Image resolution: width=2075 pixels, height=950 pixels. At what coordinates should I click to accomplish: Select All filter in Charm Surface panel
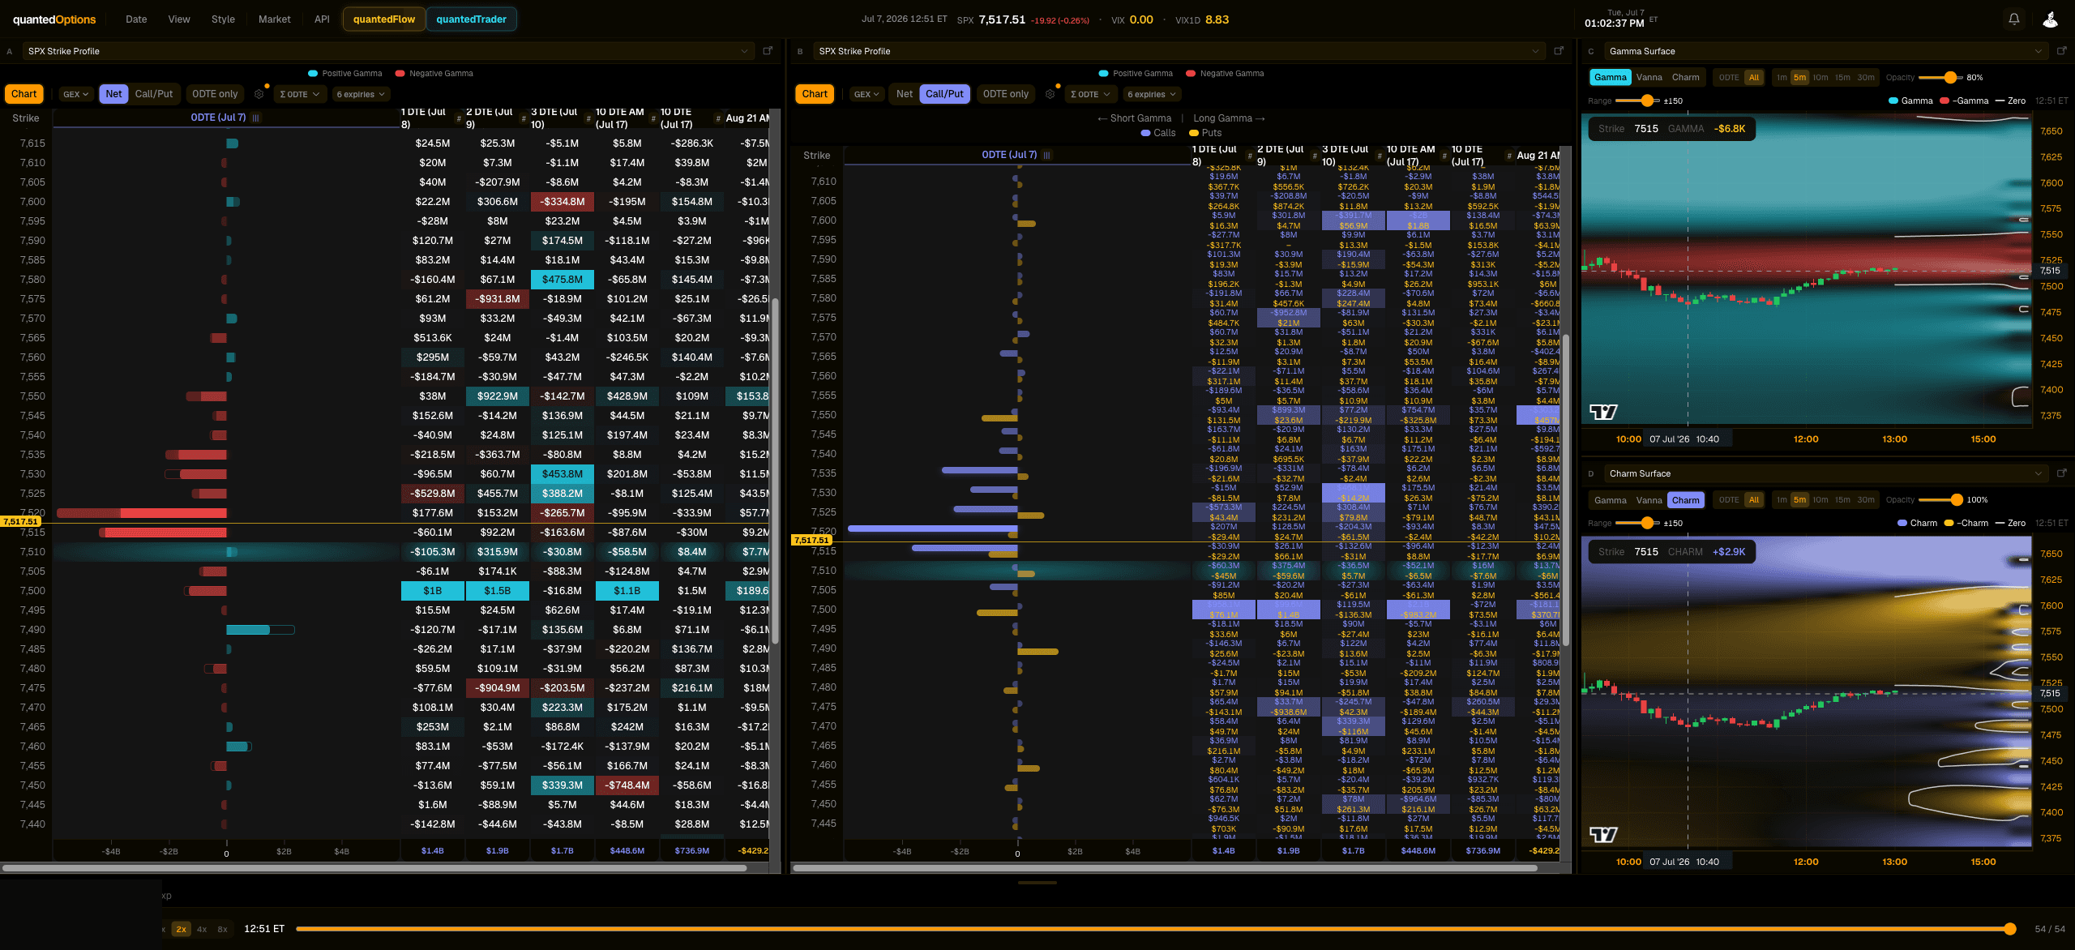(1754, 500)
